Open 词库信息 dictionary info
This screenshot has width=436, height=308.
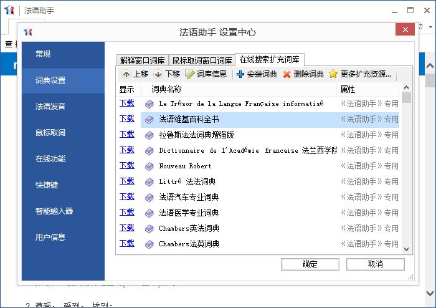(x=206, y=74)
